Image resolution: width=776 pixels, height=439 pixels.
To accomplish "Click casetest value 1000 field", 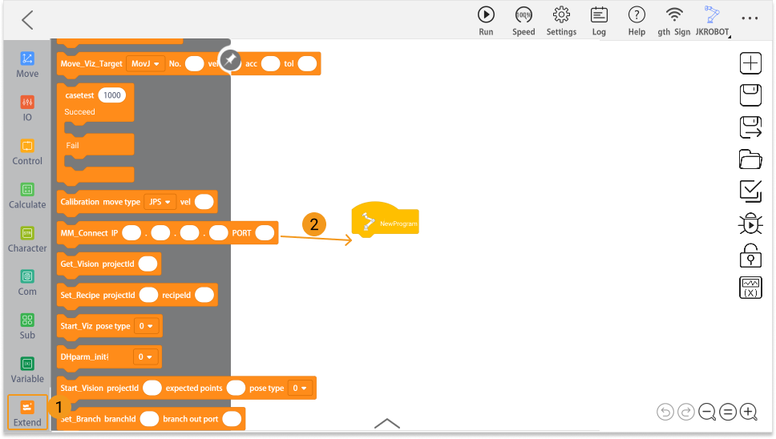I will tap(112, 95).
